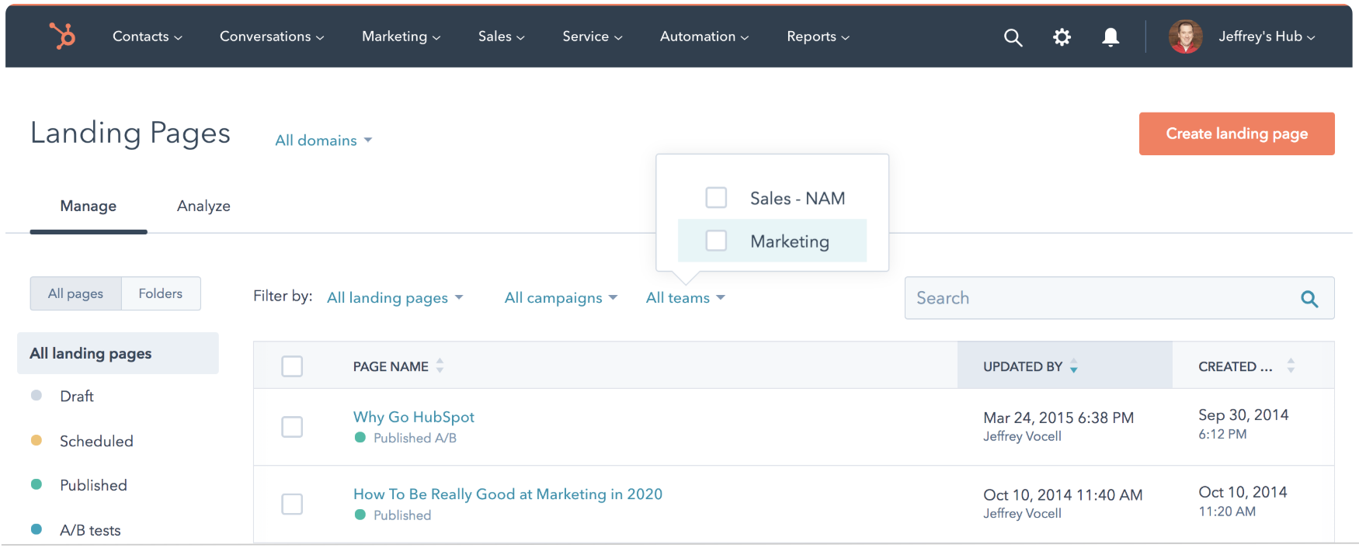Expand the Conversations menu
The image size is (1359, 548).
pyautogui.click(x=272, y=36)
